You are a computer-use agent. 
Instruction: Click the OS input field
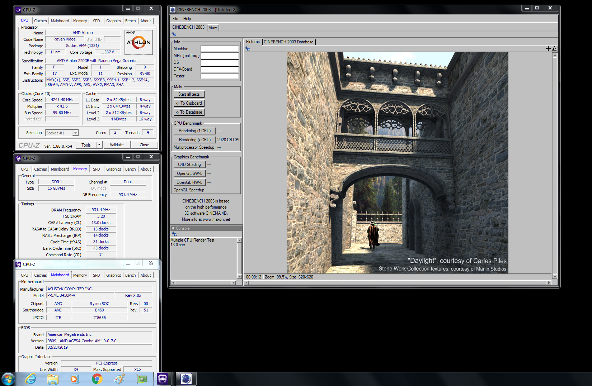(x=220, y=62)
